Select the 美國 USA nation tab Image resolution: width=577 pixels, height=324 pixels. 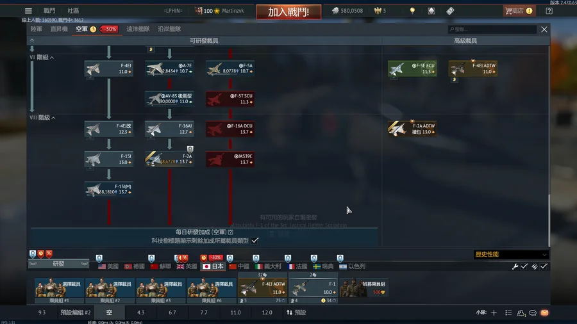pyautogui.click(x=108, y=266)
